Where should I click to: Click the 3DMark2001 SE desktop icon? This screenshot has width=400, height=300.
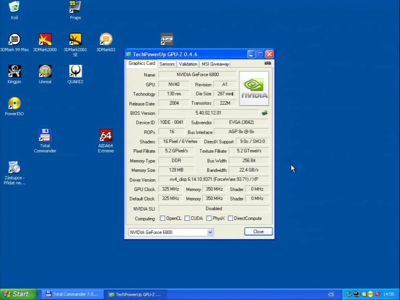75,39
